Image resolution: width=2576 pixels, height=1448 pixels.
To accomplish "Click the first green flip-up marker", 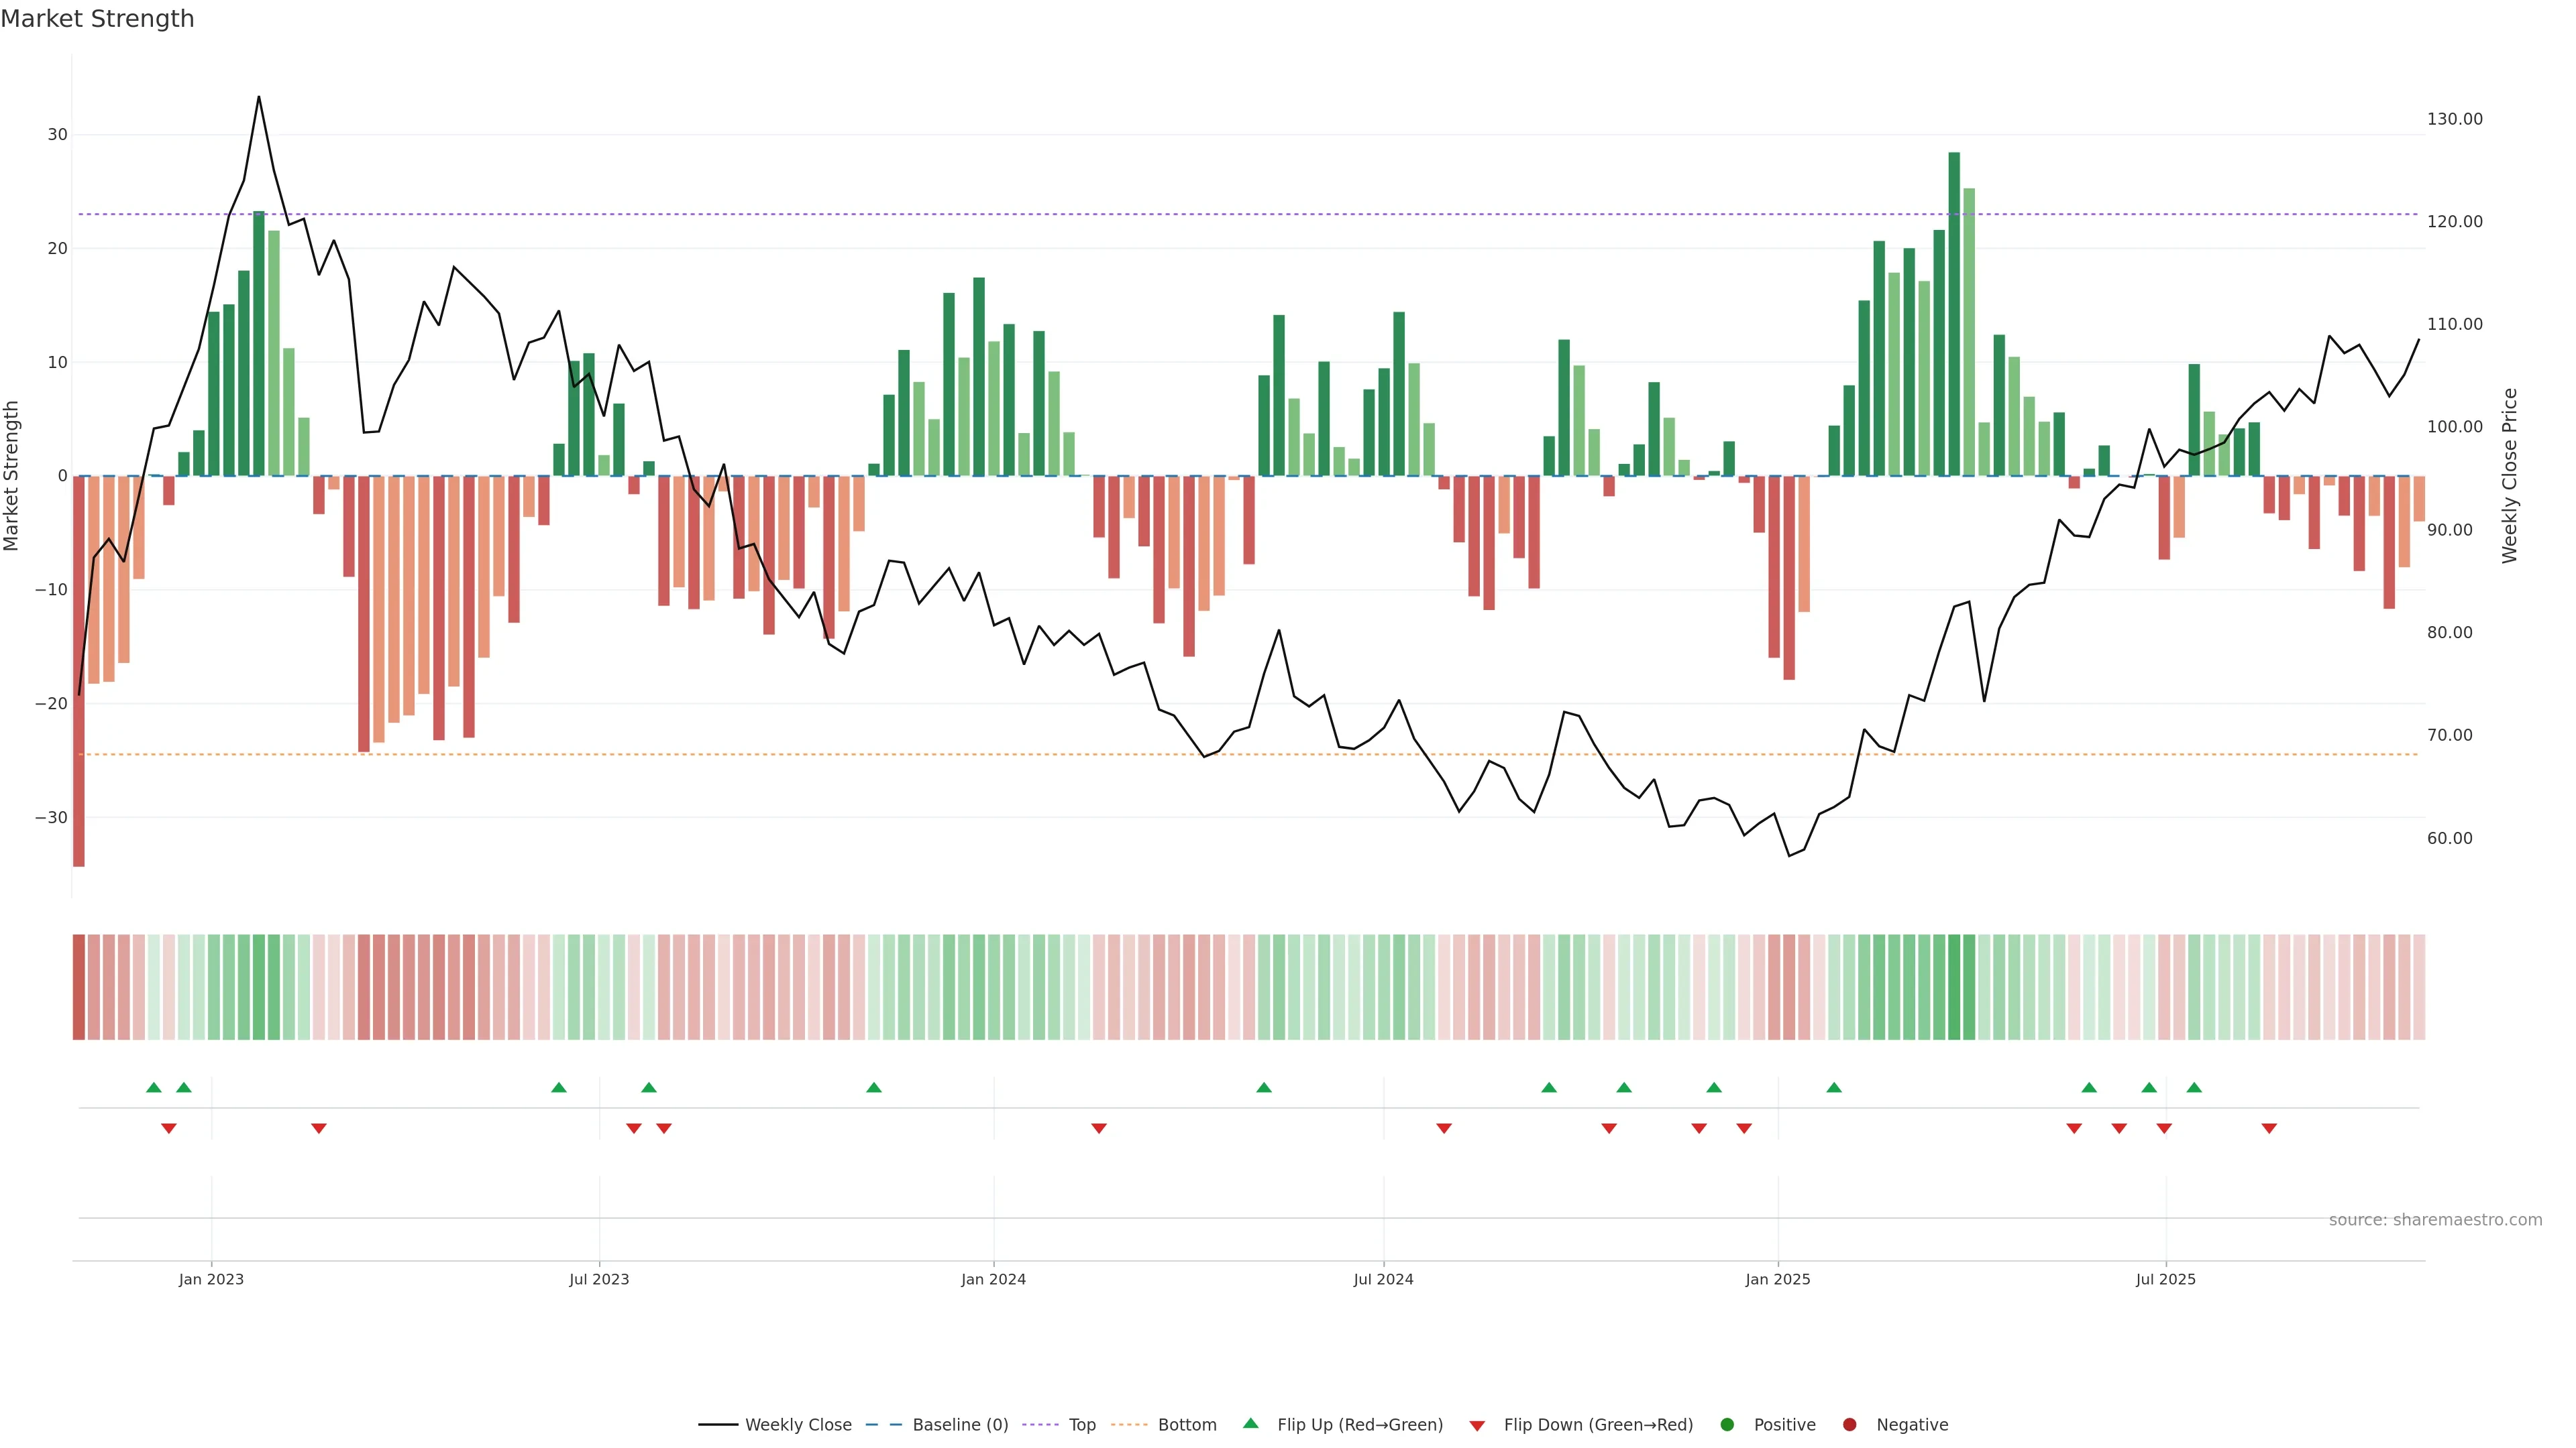I will (x=154, y=1087).
